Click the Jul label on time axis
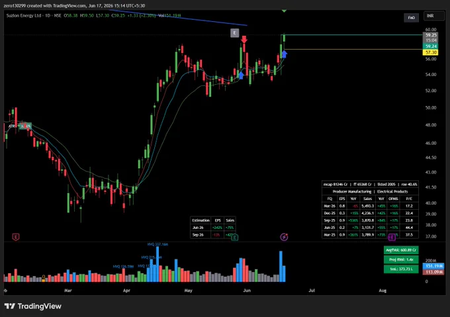 coord(312,291)
